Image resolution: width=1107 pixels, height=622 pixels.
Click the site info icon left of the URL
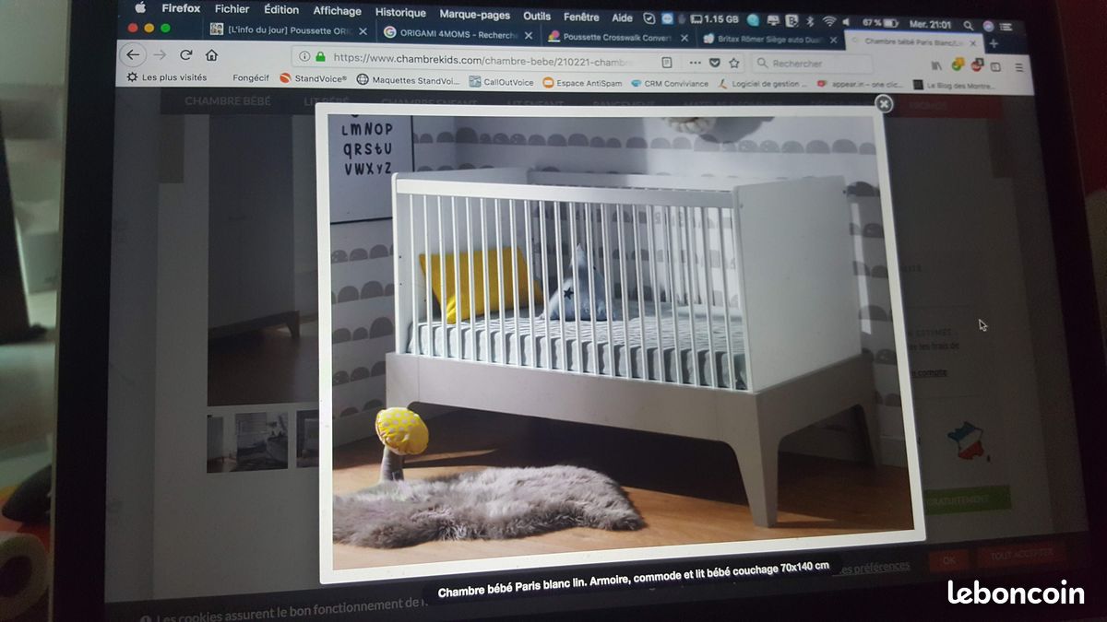[304, 56]
